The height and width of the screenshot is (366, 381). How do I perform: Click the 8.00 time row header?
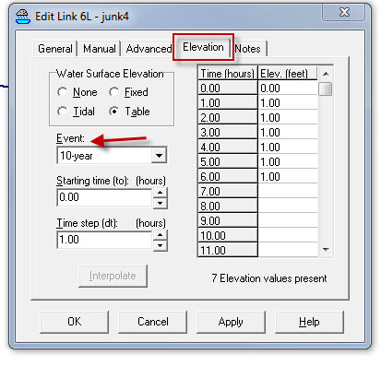click(228, 206)
